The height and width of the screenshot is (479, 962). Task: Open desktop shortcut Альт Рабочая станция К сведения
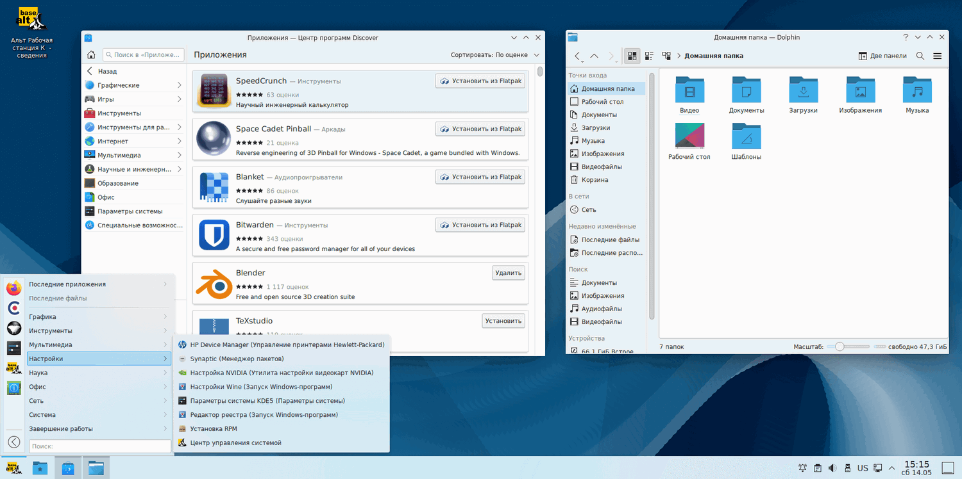tap(31, 33)
